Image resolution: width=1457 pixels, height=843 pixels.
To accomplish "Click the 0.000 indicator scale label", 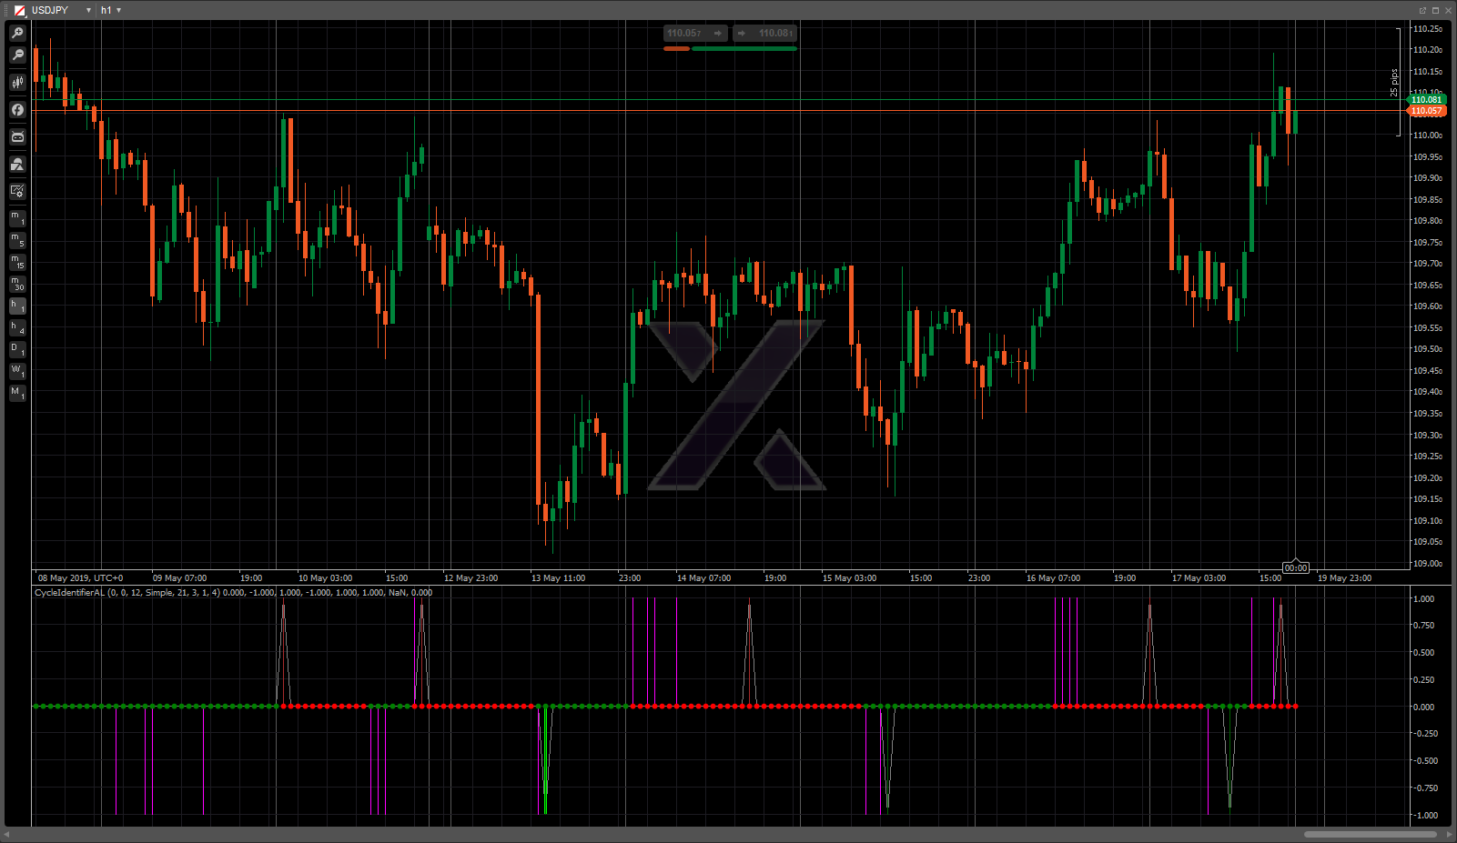I will coord(1424,708).
